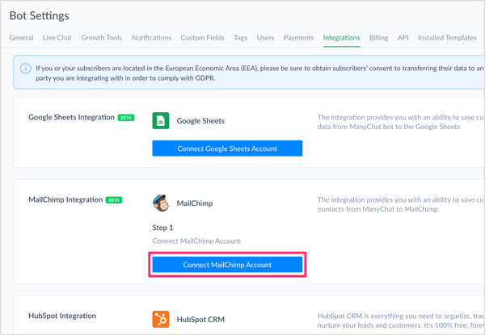Open the Installed Templates tab
The height and width of the screenshot is (335, 485).
(447, 38)
